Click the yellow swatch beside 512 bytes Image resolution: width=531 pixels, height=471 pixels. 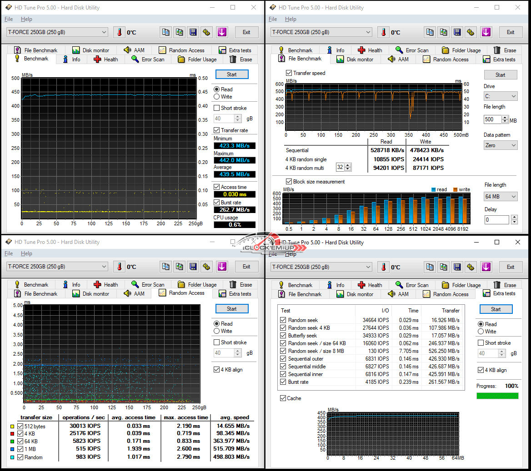click(12, 426)
